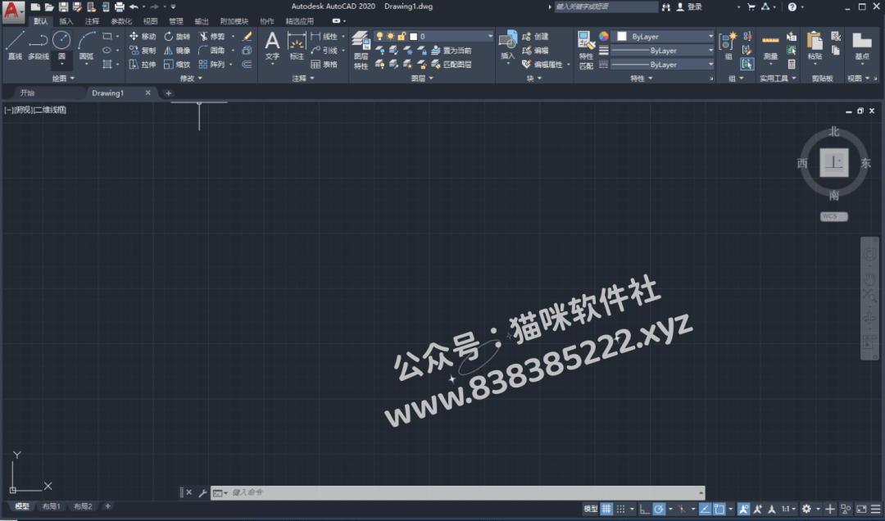
Task: Insert a Table (表格)
Action: 324,65
